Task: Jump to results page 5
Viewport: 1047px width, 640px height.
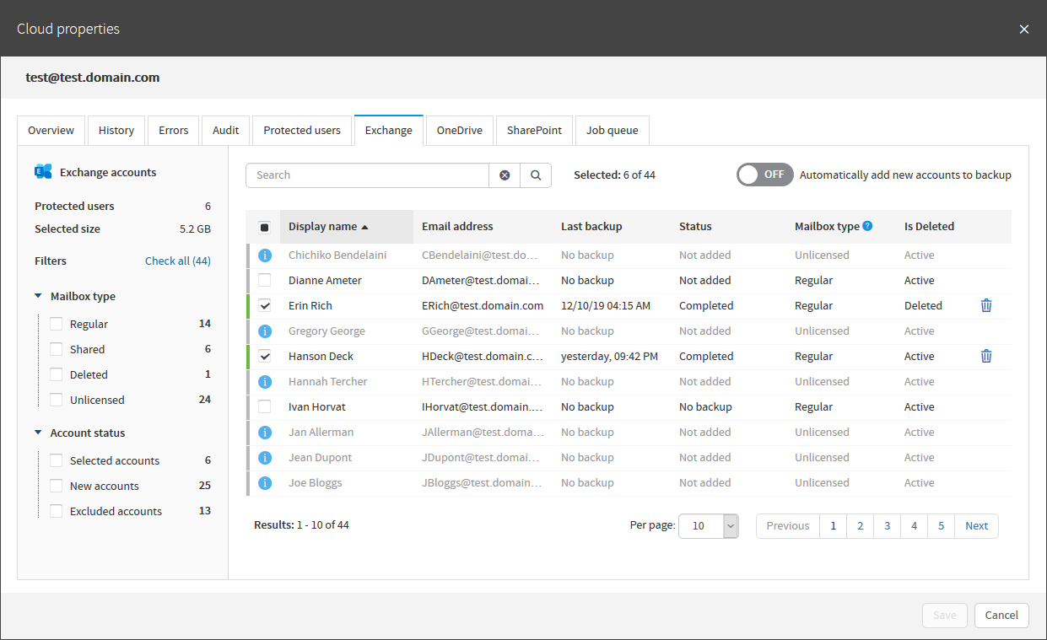Action: pyautogui.click(x=942, y=525)
